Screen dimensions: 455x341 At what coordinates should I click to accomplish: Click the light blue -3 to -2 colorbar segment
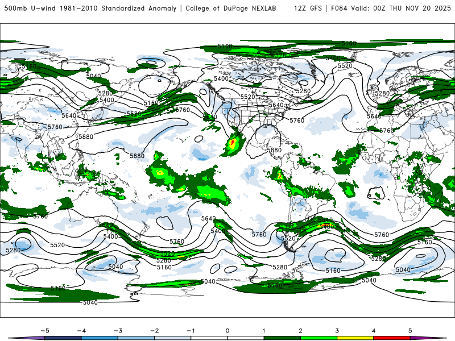click(136, 338)
